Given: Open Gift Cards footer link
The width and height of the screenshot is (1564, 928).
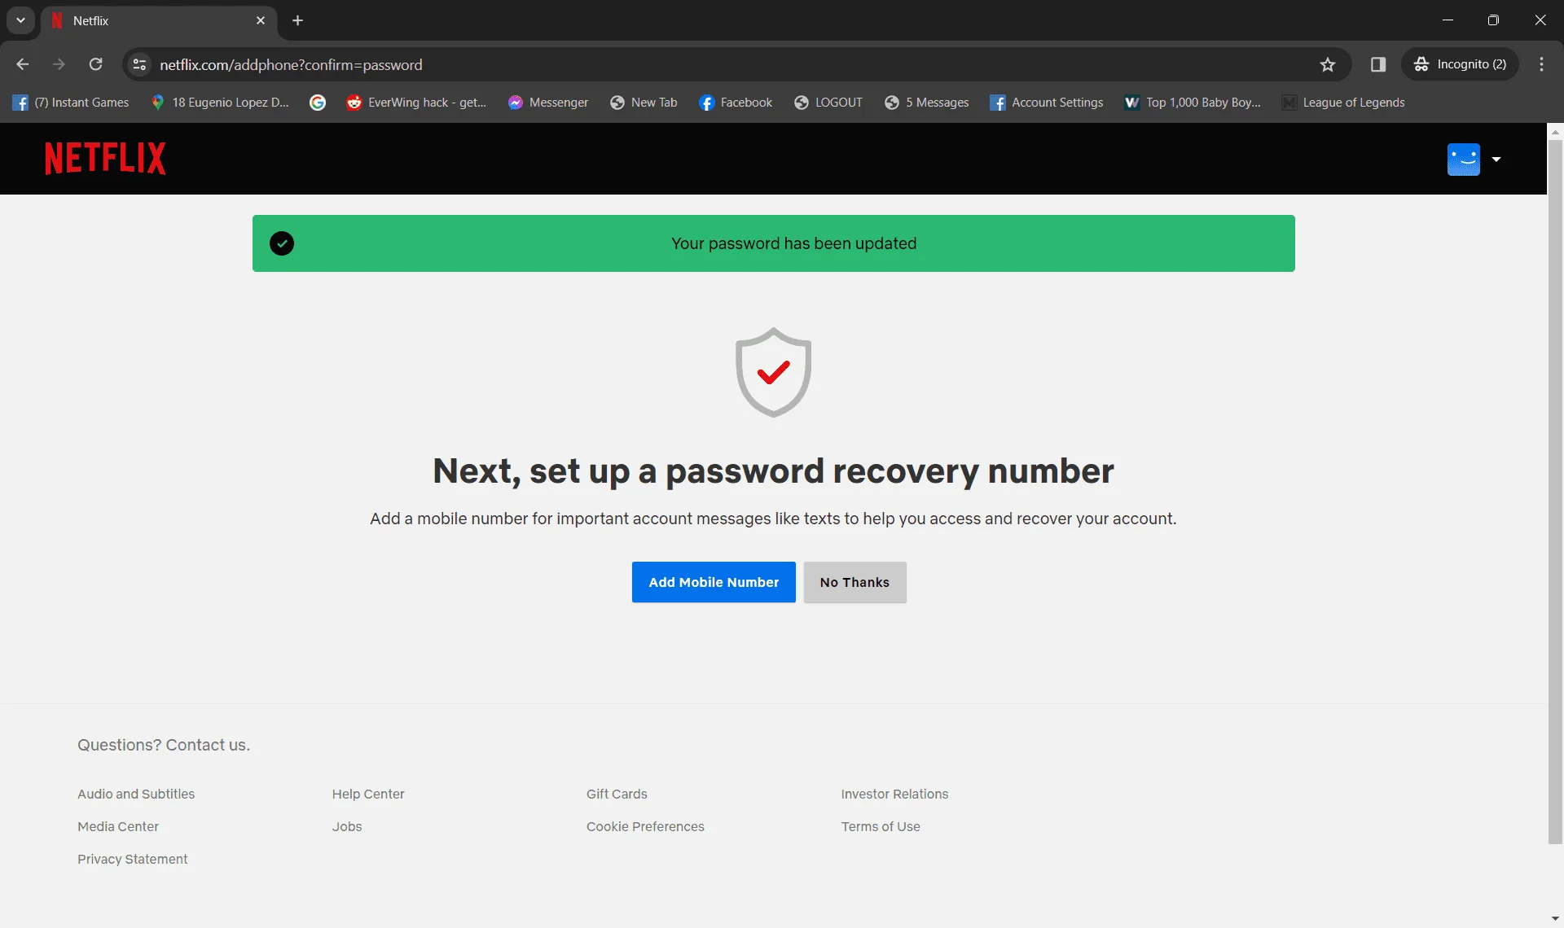Looking at the screenshot, I should coord(617,794).
